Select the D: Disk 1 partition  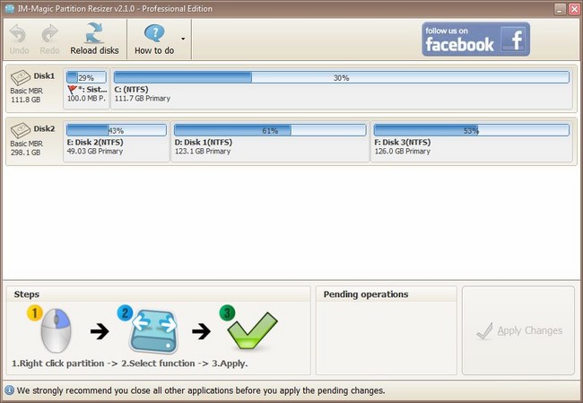click(269, 146)
